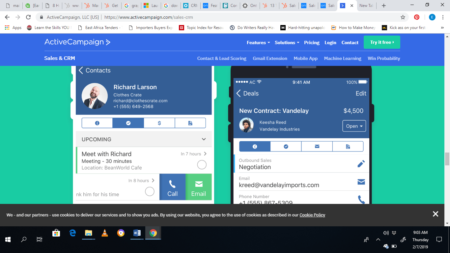Open Windows notification center

coord(439,239)
